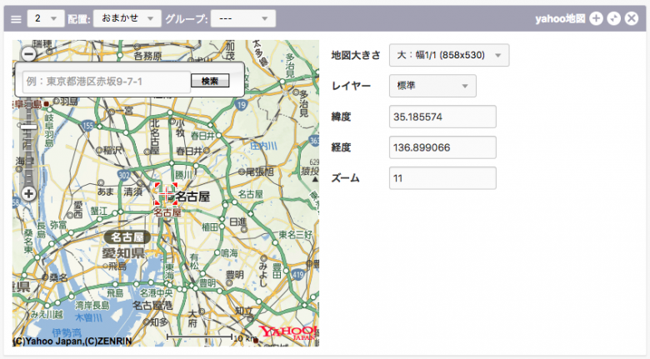Click the map zoom out minus button
The height and width of the screenshot is (359, 650).
28,53
